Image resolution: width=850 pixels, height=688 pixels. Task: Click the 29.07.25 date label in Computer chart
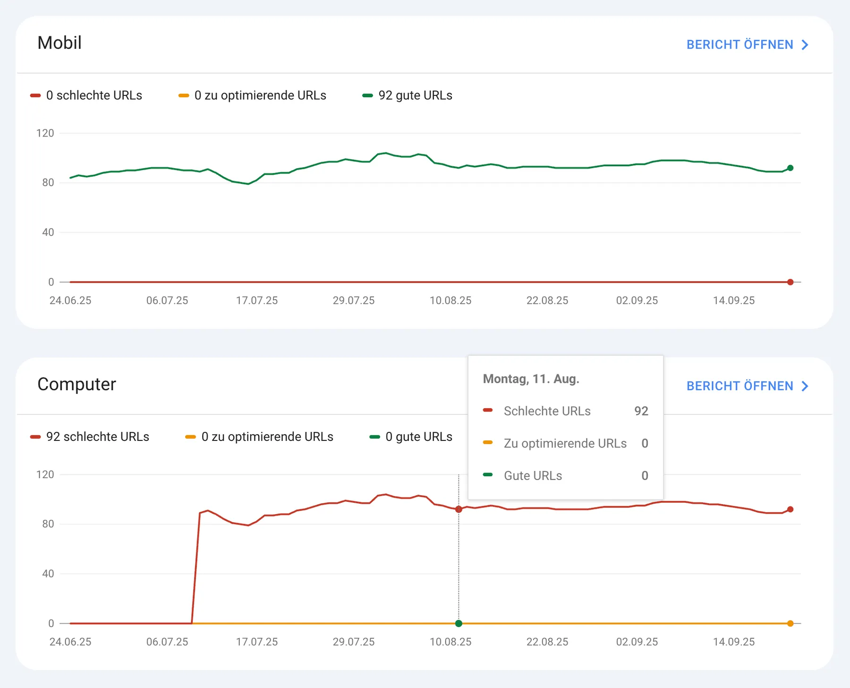point(354,642)
